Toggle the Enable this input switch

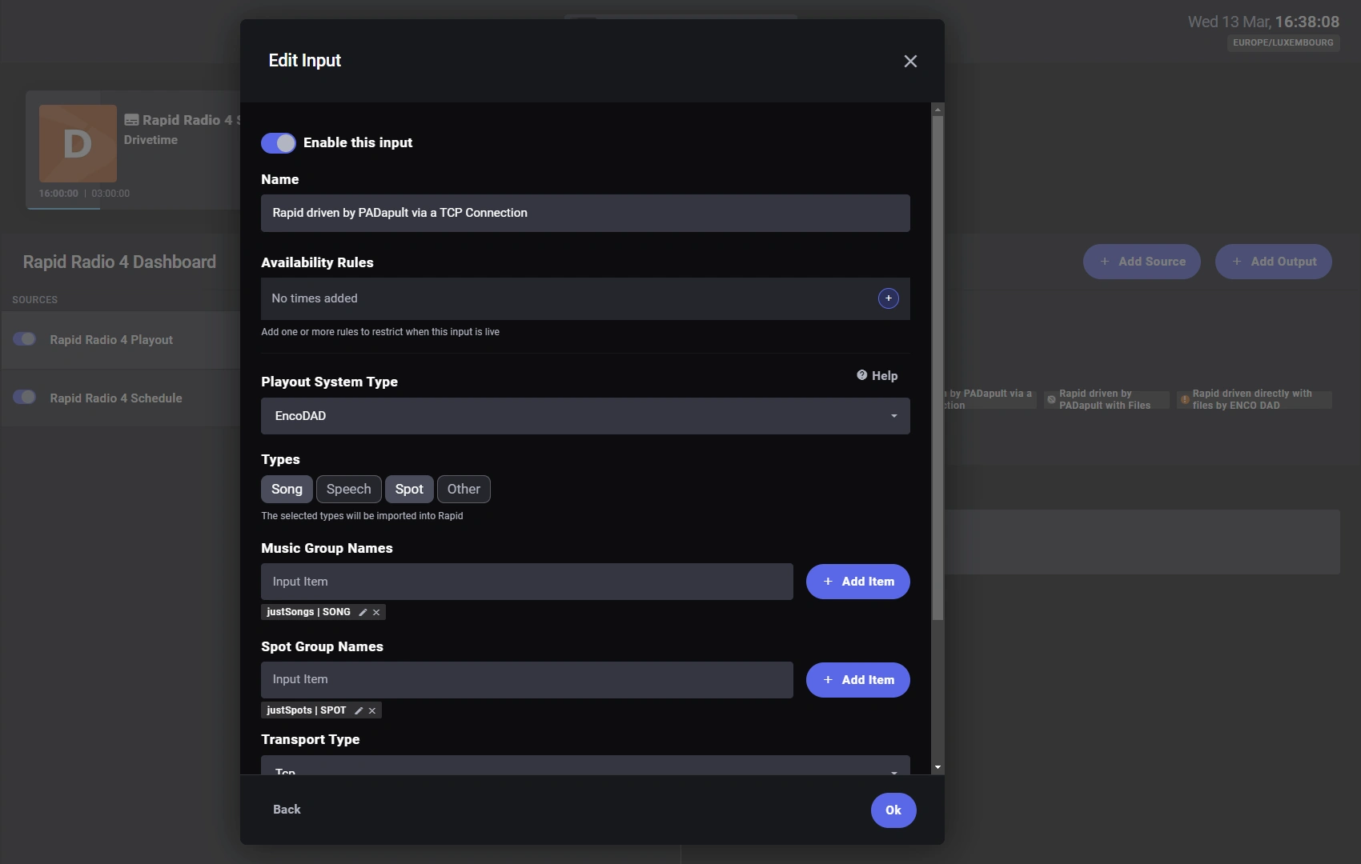[279, 143]
